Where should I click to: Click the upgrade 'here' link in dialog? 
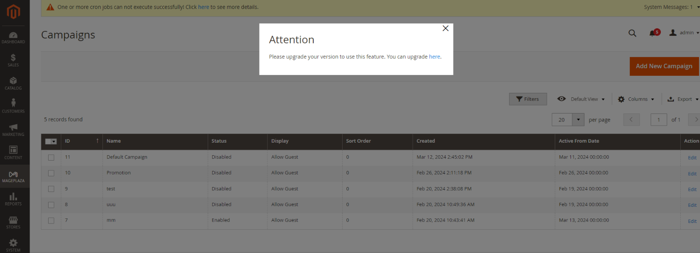(434, 57)
